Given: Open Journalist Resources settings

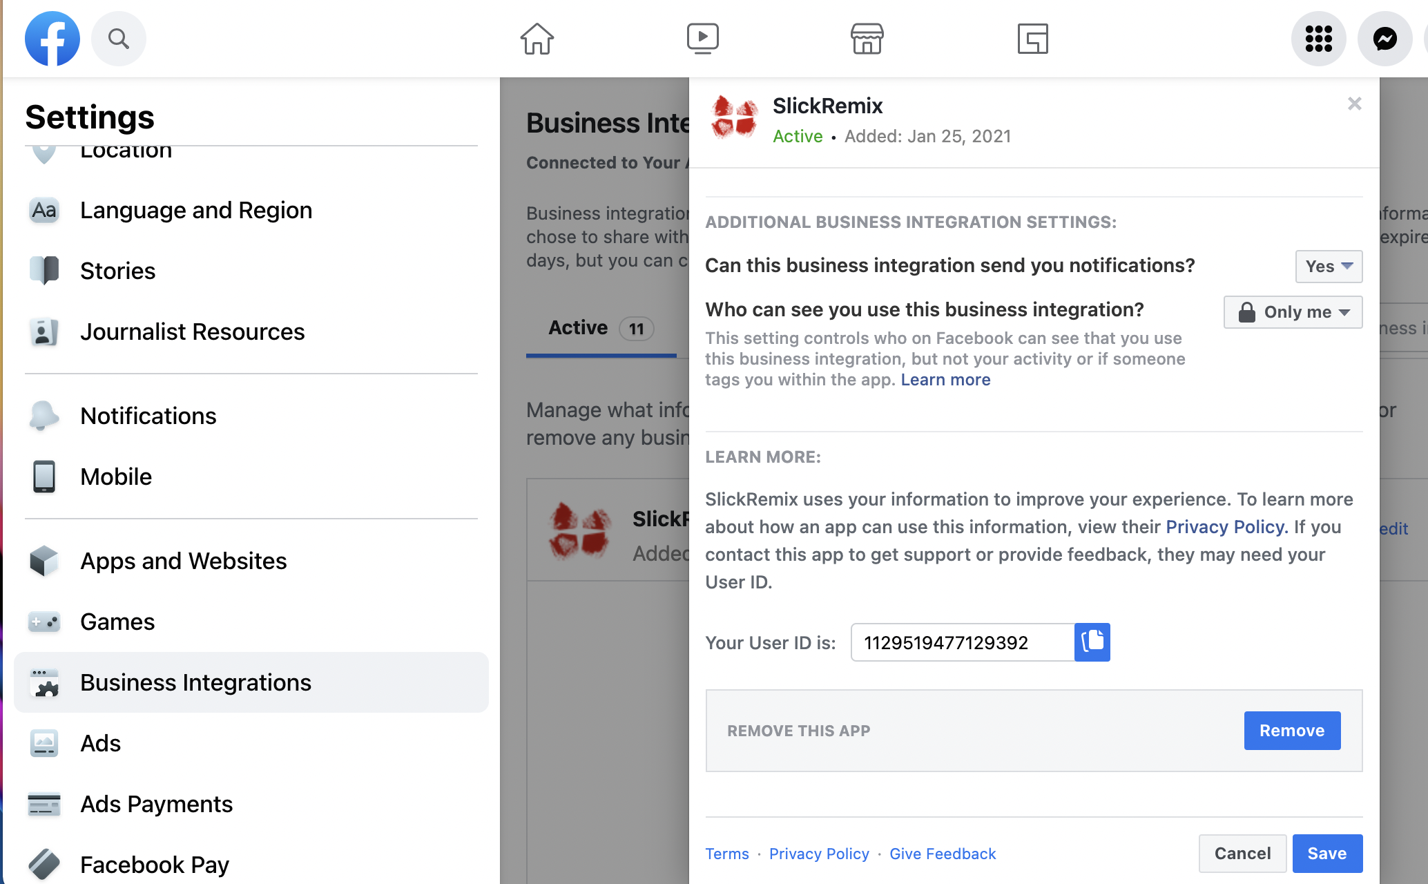Looking at the screenshot, I should point(251,331).
